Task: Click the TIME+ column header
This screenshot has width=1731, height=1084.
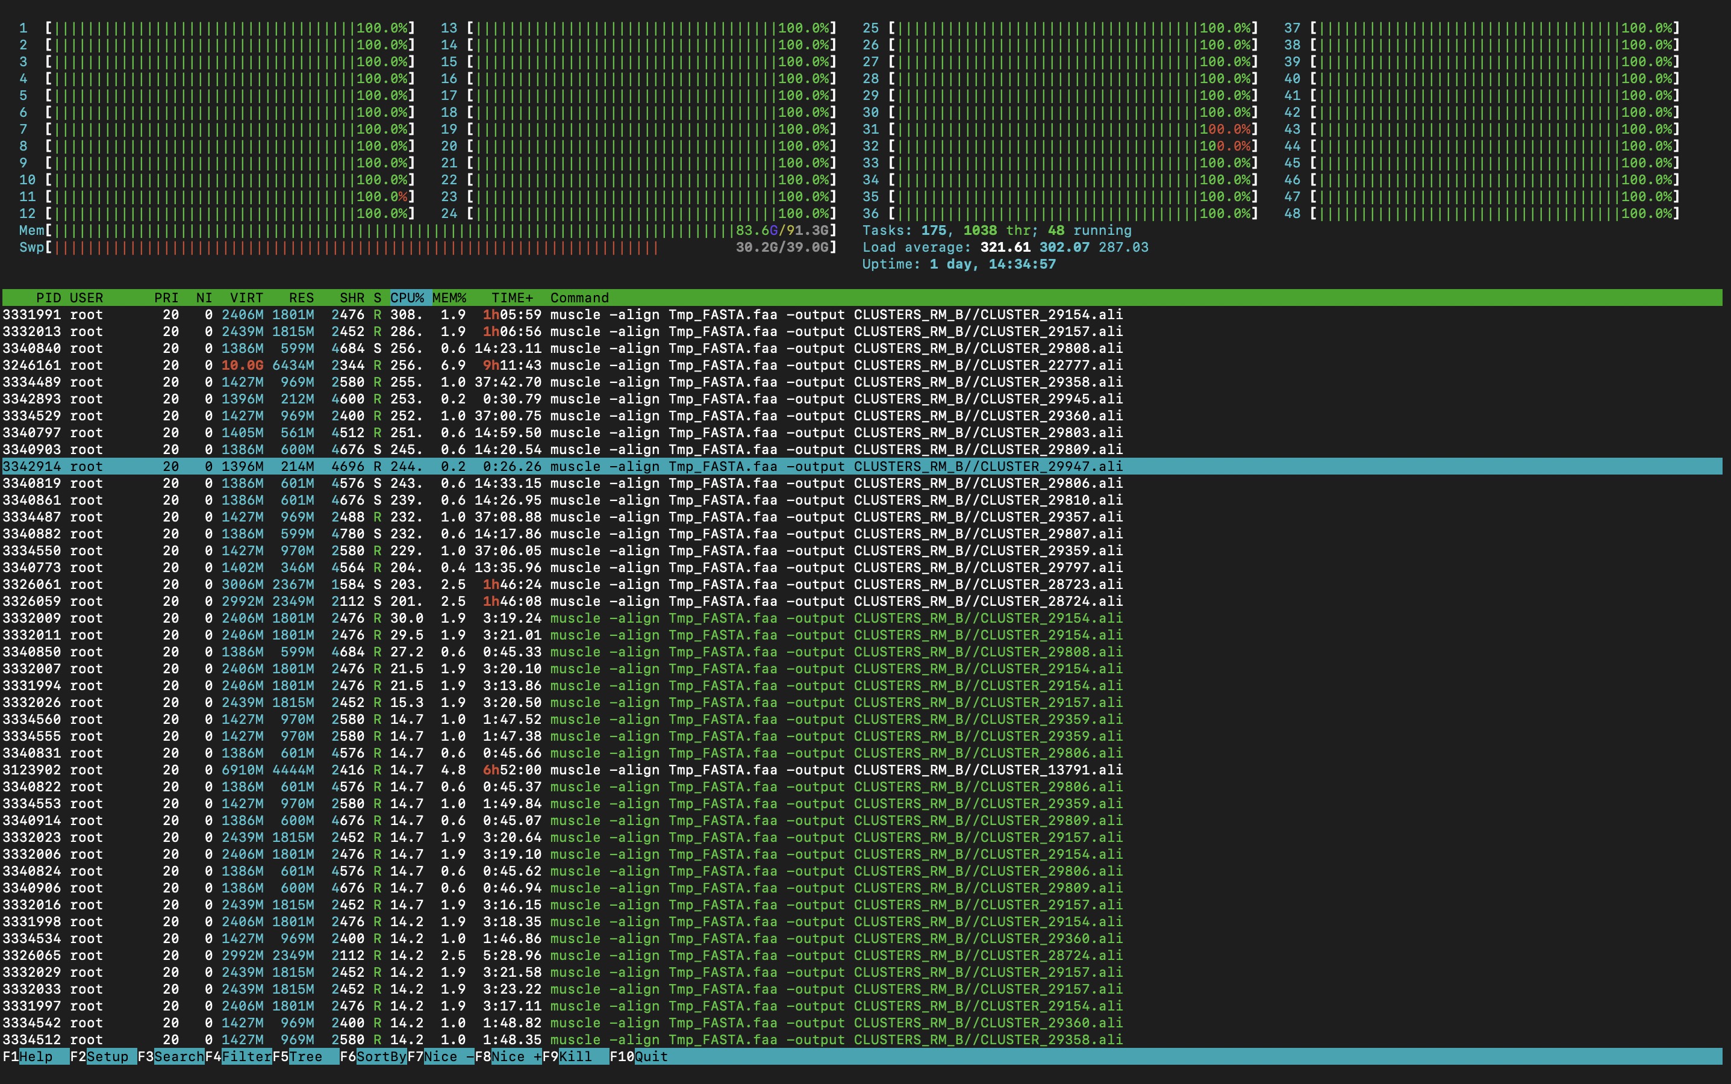Action: 511,297
